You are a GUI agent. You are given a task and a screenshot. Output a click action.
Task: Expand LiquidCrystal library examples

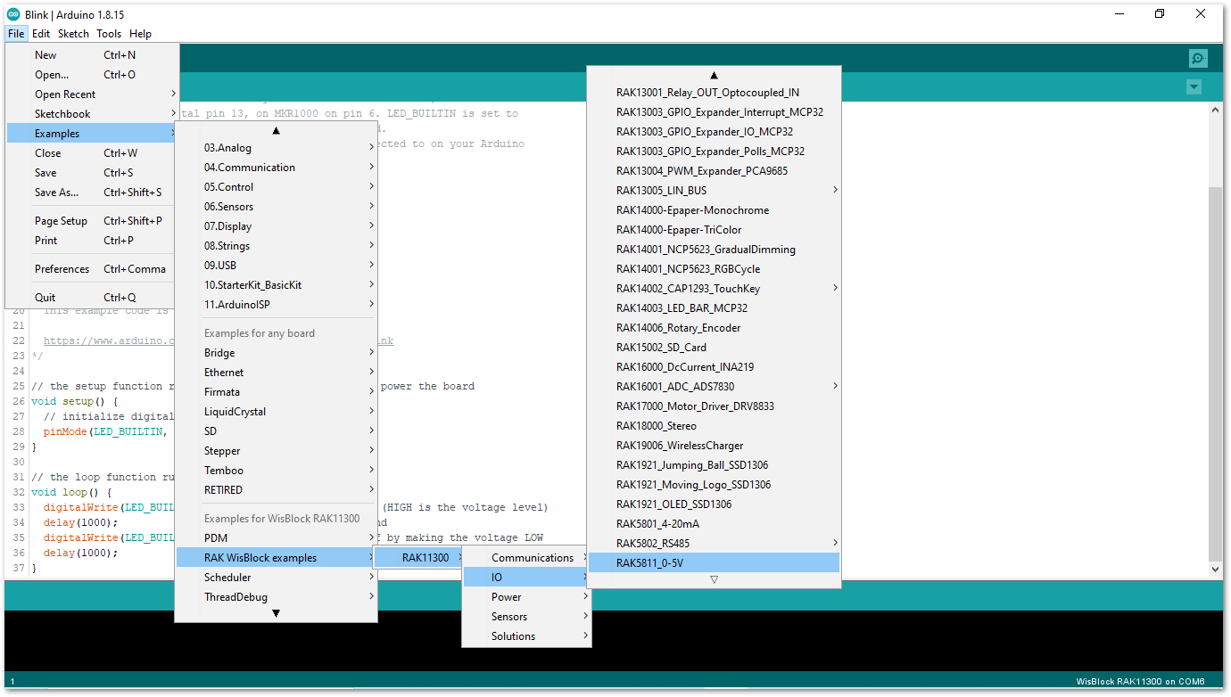click(277, 412)
